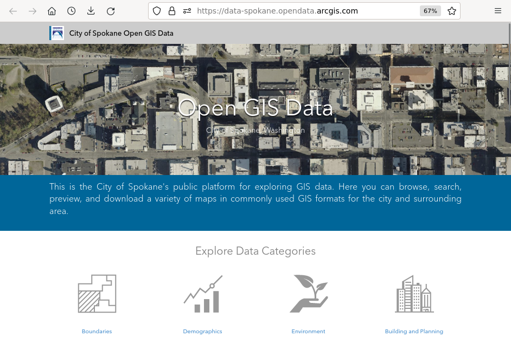Follow the Demographics text link
The image size is (511, 356).
click(x=202, y=332)
